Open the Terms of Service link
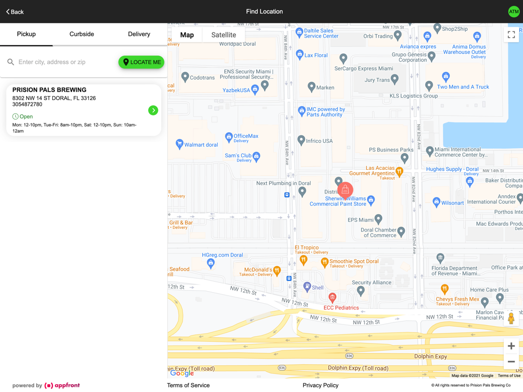This screenshot has height=392, width=523. (188, 385)
